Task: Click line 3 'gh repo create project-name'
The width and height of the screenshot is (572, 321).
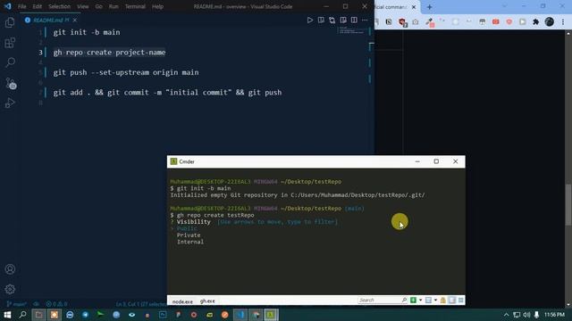Action: pyautogui.click(x=109, y=53)
